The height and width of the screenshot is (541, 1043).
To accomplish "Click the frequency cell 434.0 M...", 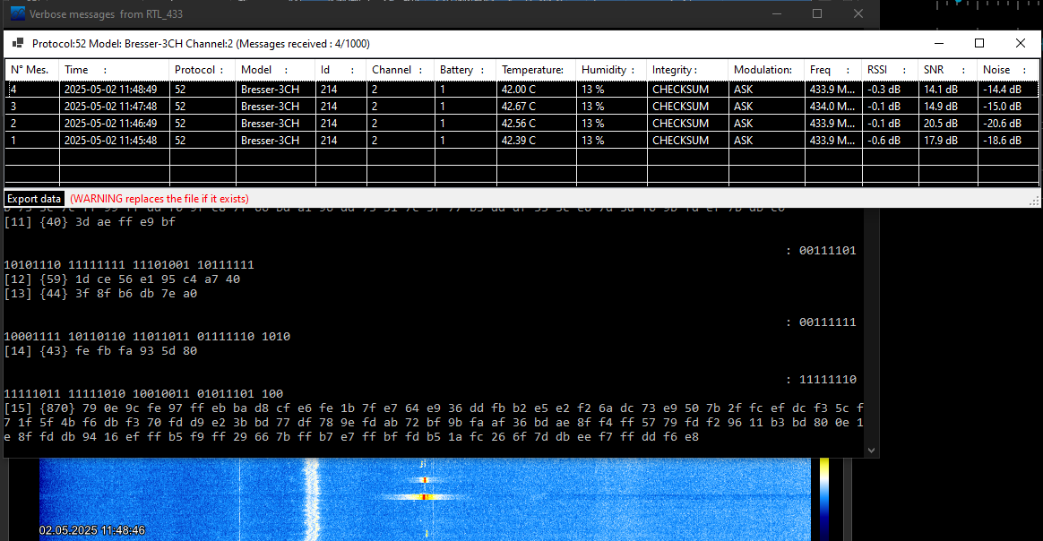I will click(833, 107).
